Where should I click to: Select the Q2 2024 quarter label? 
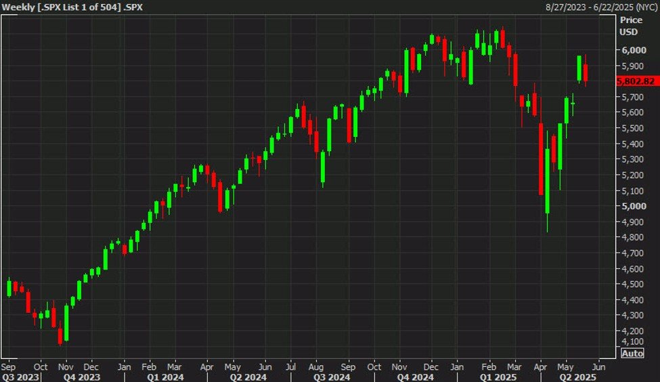coord(247,376)
